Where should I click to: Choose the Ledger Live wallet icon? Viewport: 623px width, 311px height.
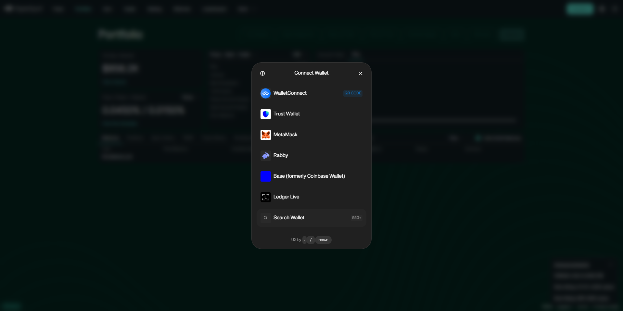(266, 197)
